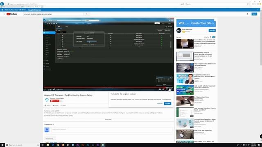Click No thanks in YouTube TV promo
262x147 pixels.
(x=160, y=104)
